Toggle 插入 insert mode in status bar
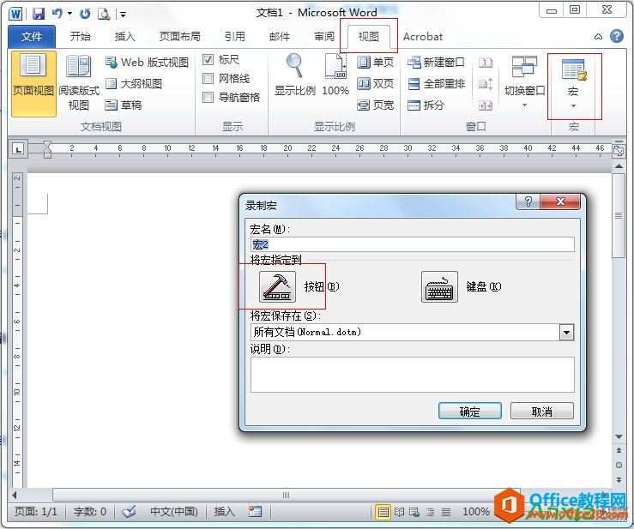Screen dimensions: 634x529 (x=225, y=512)
